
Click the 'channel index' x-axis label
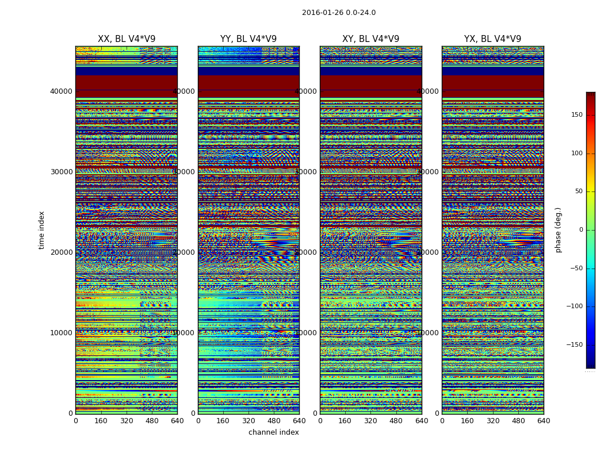[x=273, y=432]
